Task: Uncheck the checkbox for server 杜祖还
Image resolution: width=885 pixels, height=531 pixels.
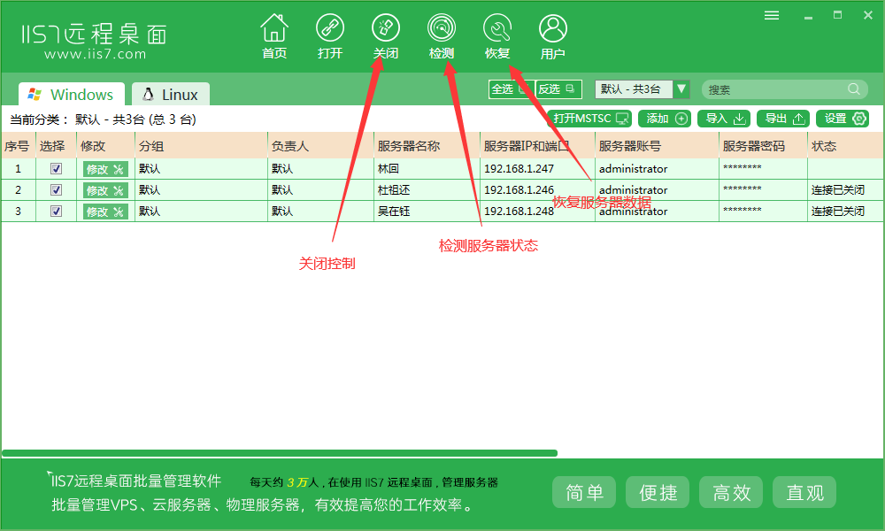Action: coord(56,190)
